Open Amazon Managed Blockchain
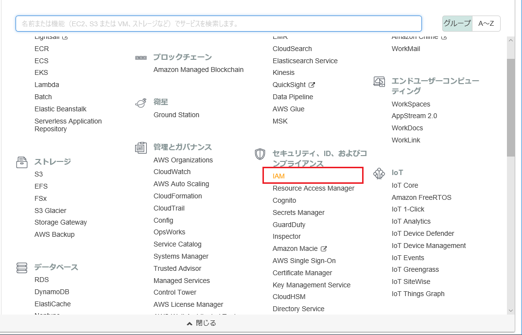 pos(198,70)
